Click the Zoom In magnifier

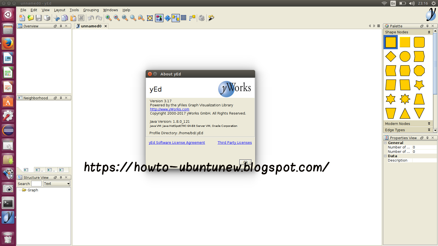click(x=108, y=18)
